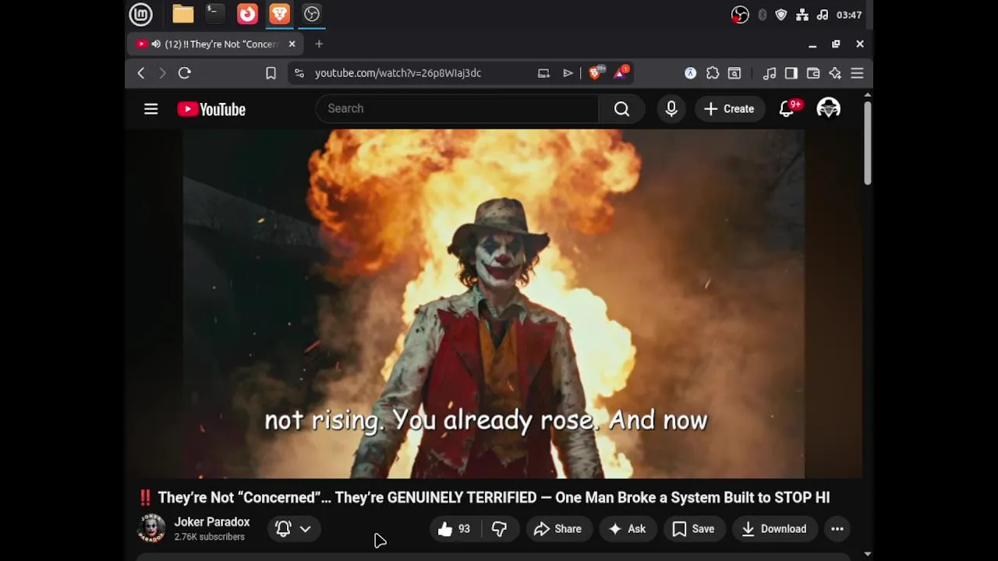Go forward in browser history
Image resolution: width=998 pixels, height=561 pixels.
point(162,73)
